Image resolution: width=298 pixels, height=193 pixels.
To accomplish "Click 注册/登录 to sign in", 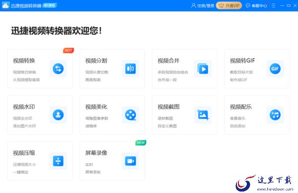I will click(206, 5).
